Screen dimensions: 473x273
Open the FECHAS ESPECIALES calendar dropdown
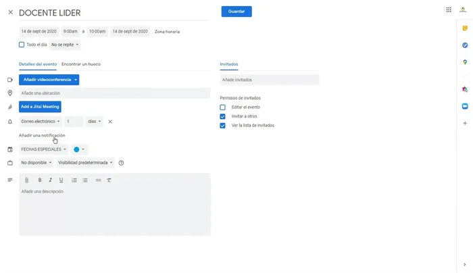(43, 149)
